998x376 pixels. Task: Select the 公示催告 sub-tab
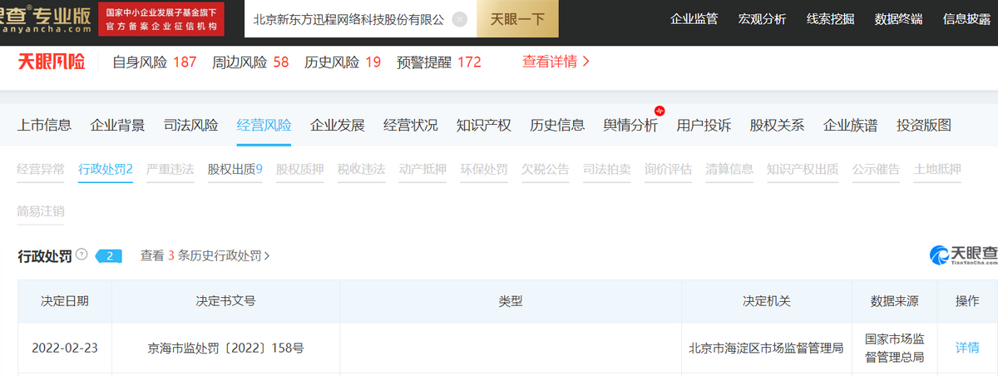tap(876, 169)
